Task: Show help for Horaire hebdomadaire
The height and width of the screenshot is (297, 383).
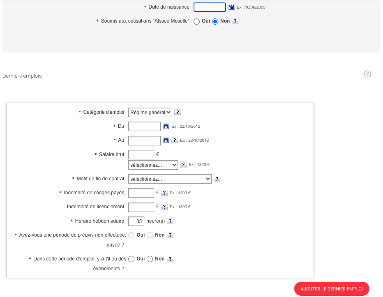Action: tap(170, 222)
